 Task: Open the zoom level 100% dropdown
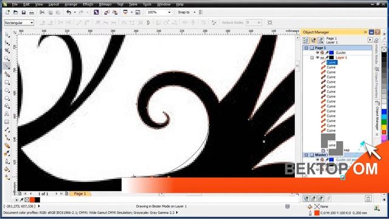click(169, 12)
